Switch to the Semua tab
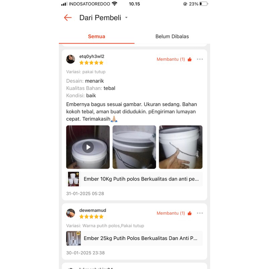269x269 pixels. (x=97, y=36)
